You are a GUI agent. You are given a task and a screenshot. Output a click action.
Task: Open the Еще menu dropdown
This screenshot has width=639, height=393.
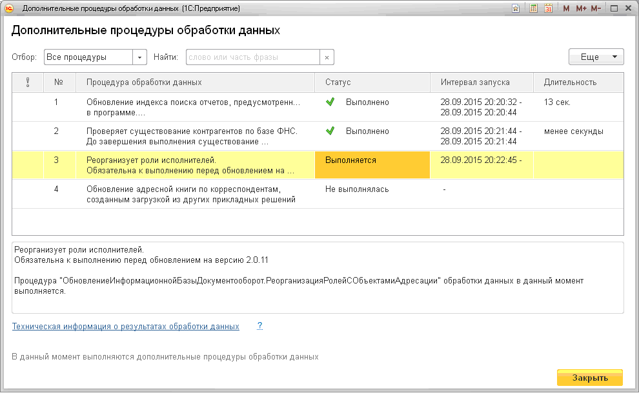click(x=596, y=57)
